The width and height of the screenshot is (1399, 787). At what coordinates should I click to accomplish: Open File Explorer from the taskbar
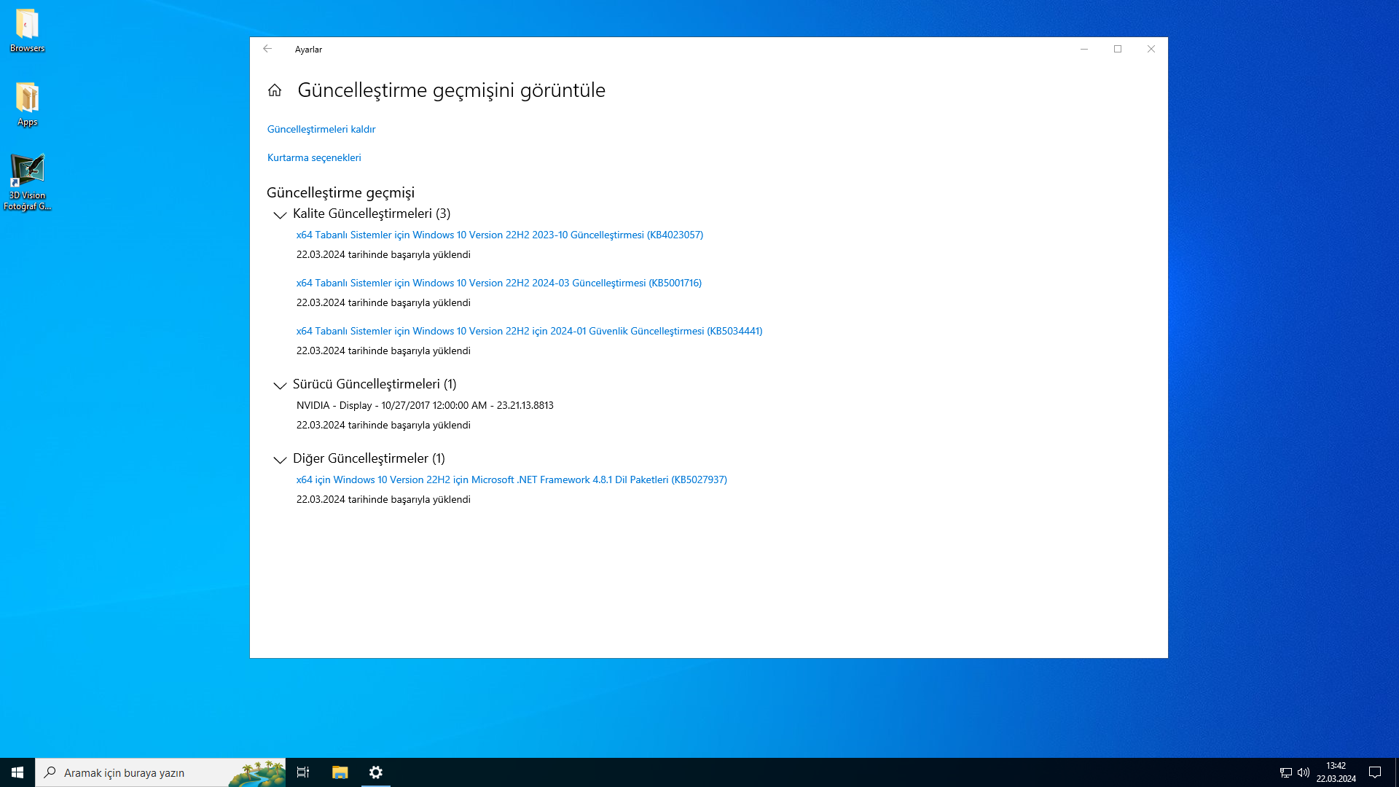point(340,772)
